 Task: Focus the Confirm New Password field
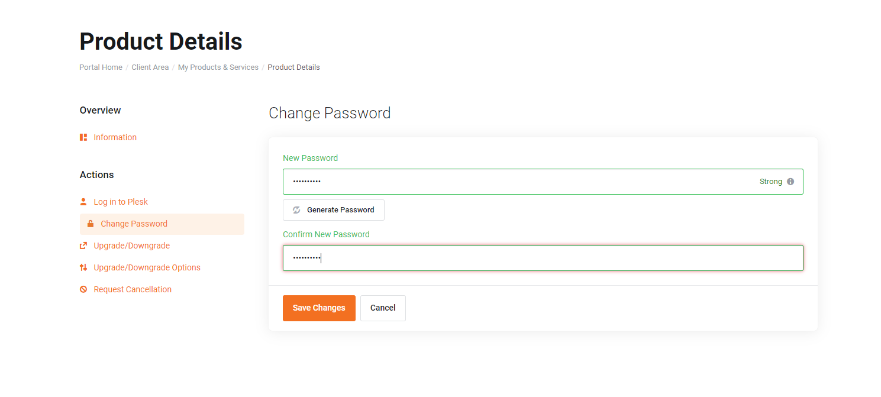pos(543,258)
